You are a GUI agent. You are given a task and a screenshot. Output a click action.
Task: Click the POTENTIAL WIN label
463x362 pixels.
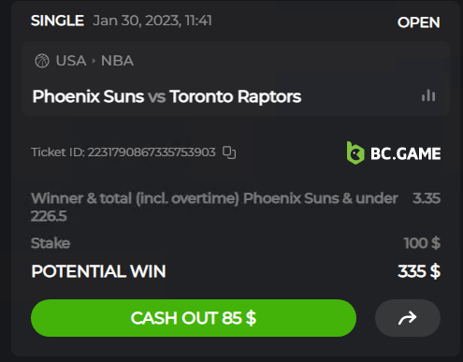tap(98, 271)
